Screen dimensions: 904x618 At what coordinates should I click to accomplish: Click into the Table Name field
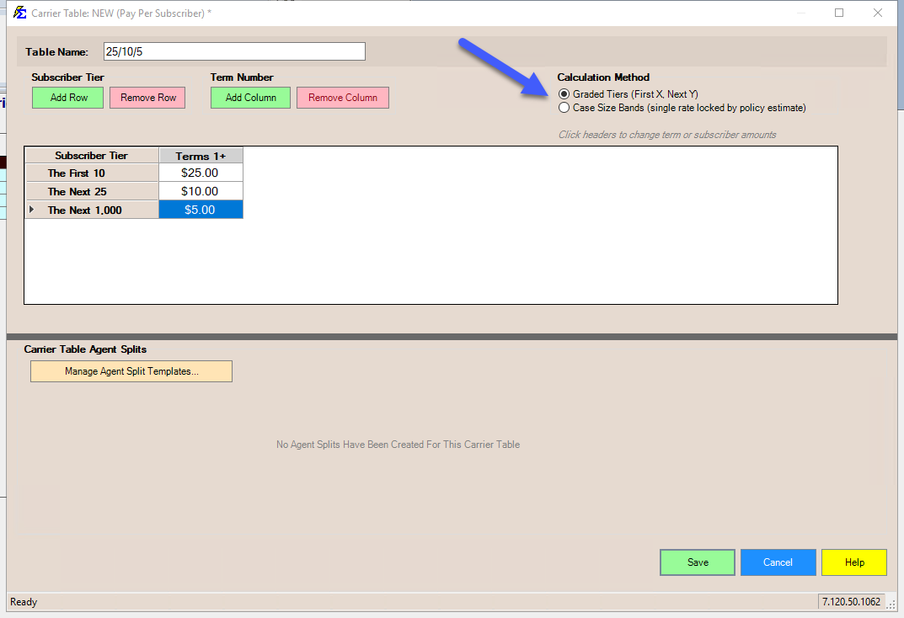[234, 52]
